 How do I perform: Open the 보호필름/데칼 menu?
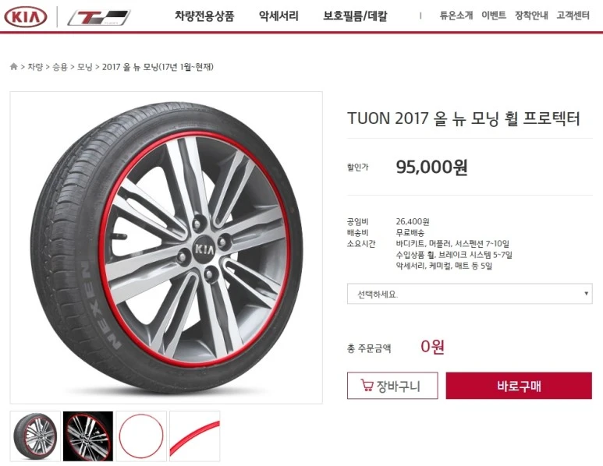(355, 16)
